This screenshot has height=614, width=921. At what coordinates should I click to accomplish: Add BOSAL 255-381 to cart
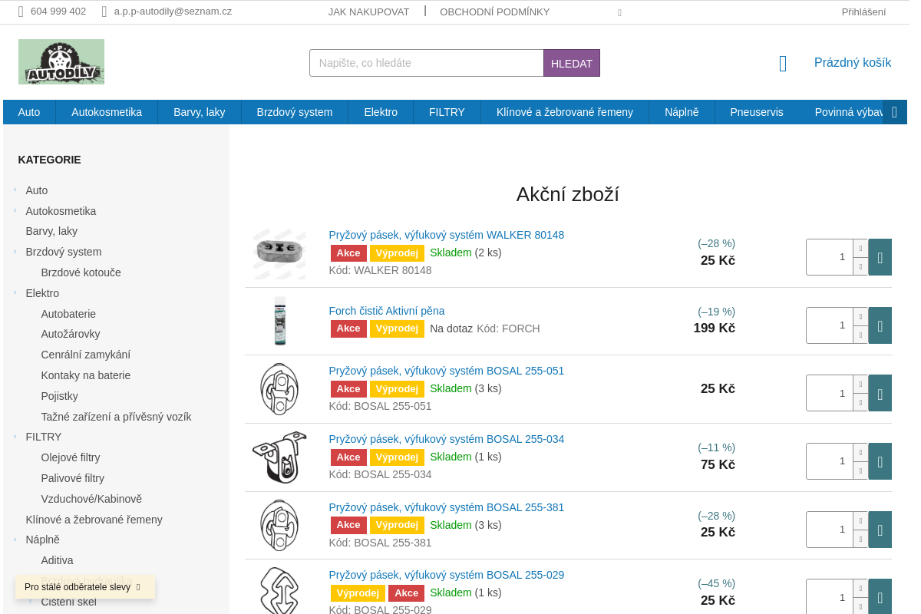click(880, 530)
